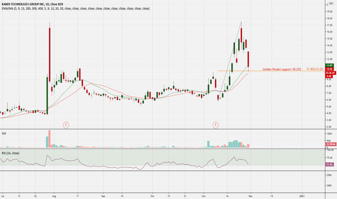Click the 03:46:49 countdown label
This screenshot has height=199, width=337.
pos(330,73)
